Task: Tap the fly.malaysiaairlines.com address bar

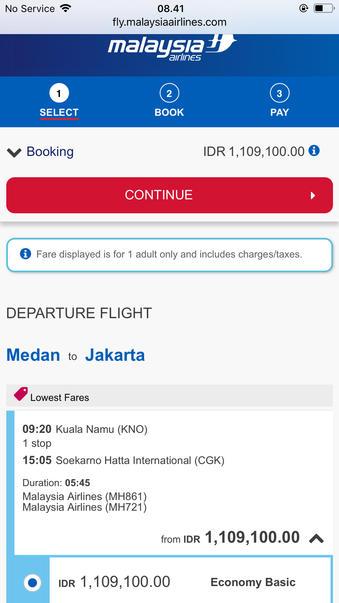Action: coord(169,22)
